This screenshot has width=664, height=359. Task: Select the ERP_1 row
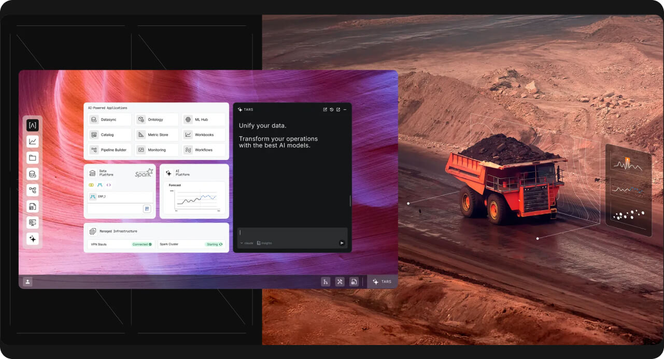[120, 197]
